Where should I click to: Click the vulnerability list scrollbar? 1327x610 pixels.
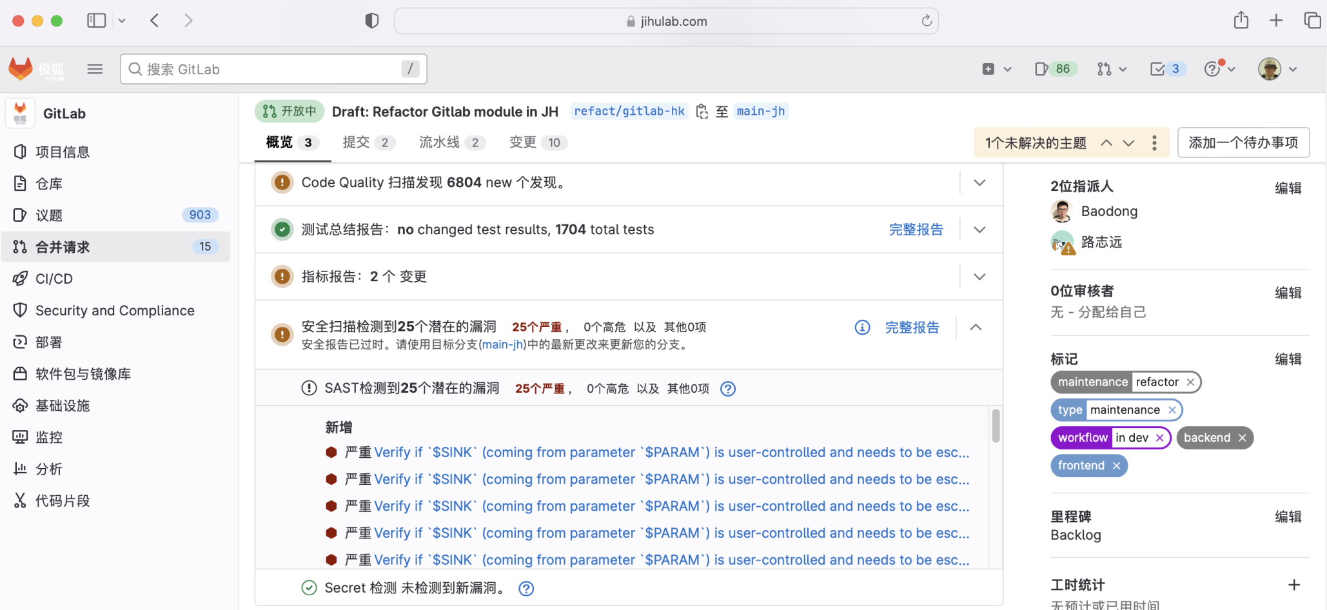(x=996, y=426)
